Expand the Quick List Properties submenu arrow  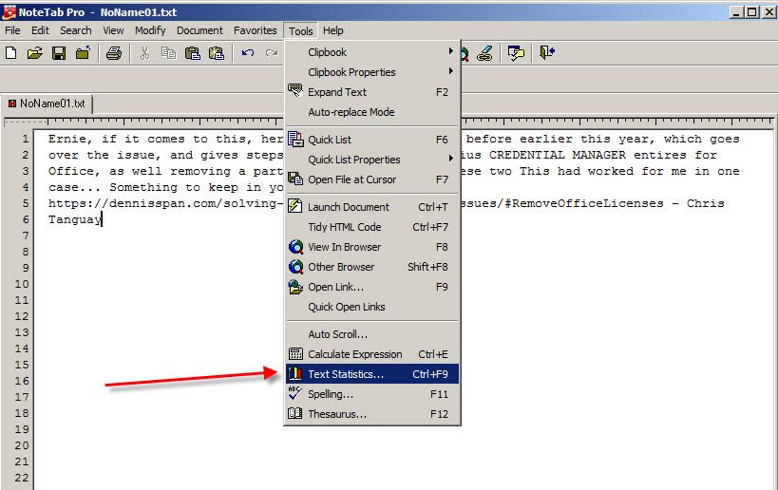pyautogui.click(x=450, y=159)
